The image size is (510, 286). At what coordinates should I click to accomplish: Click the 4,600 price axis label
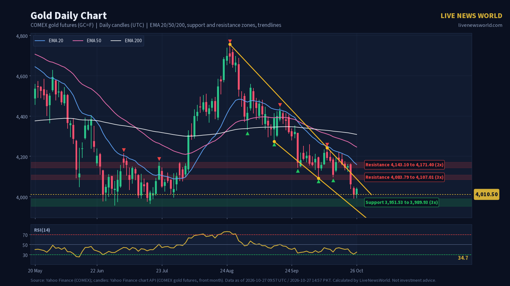pos(22,76)
